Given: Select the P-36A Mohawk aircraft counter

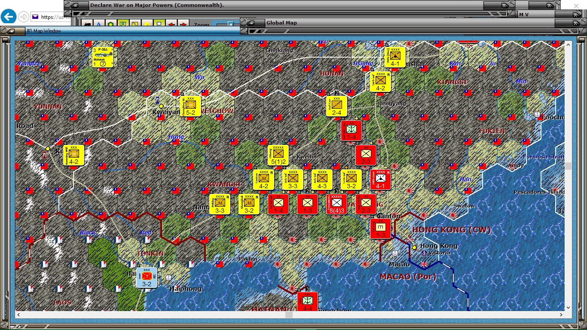Looking at the screenshot, I should click(103, 57).
